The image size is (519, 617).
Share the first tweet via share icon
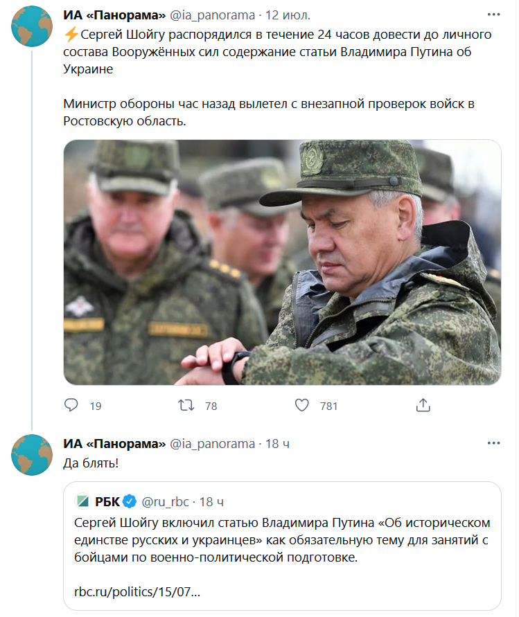[424, 405]
